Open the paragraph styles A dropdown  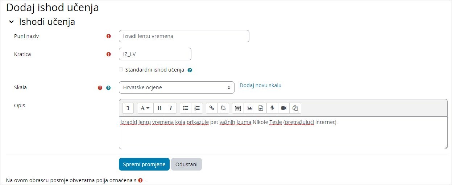145,108
